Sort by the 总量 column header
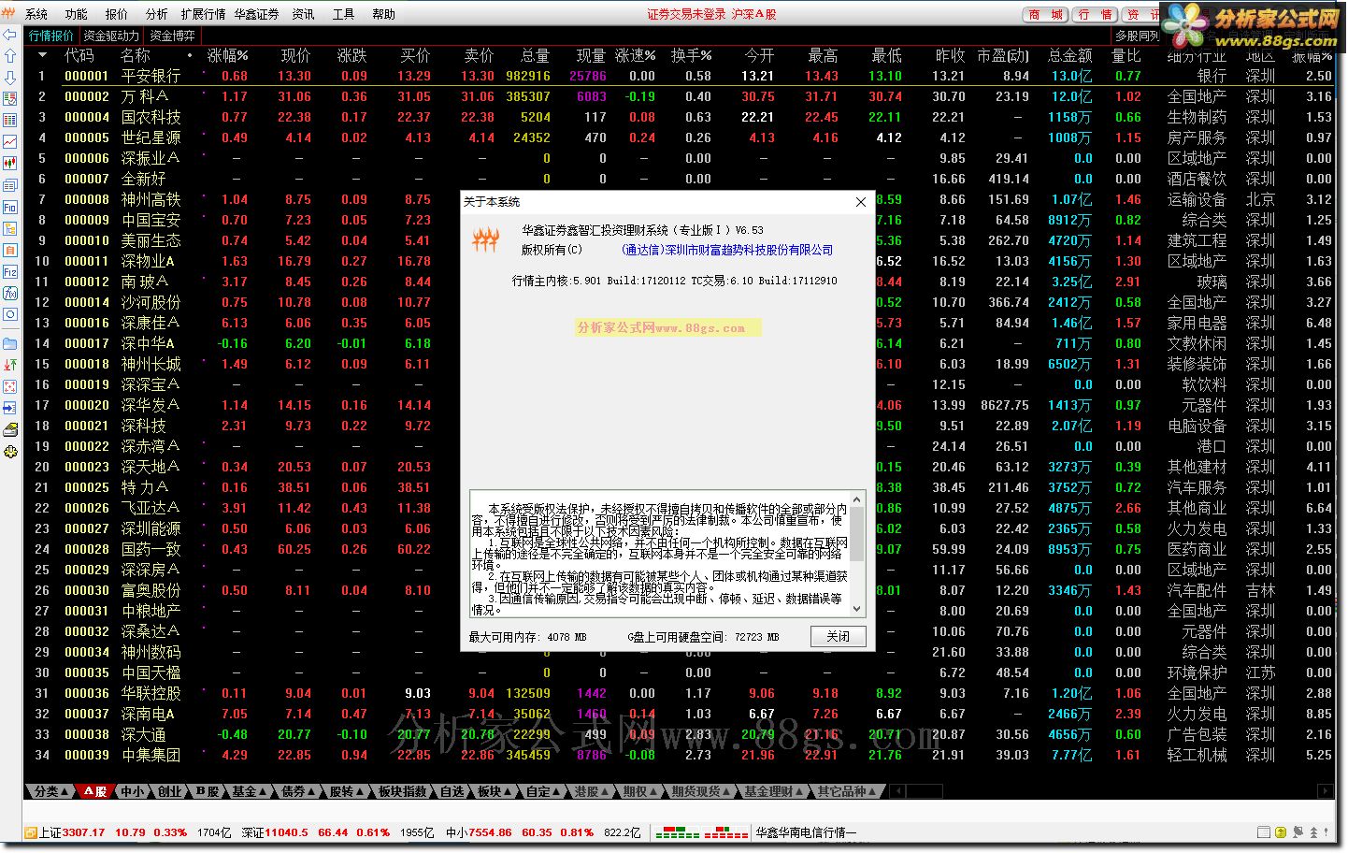This screenshot has width=1348, height=853. [535, 55]
